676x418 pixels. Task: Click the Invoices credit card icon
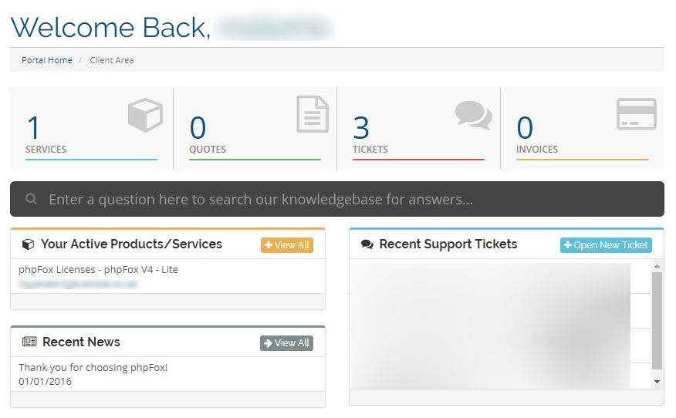click(x=636, y=114)
